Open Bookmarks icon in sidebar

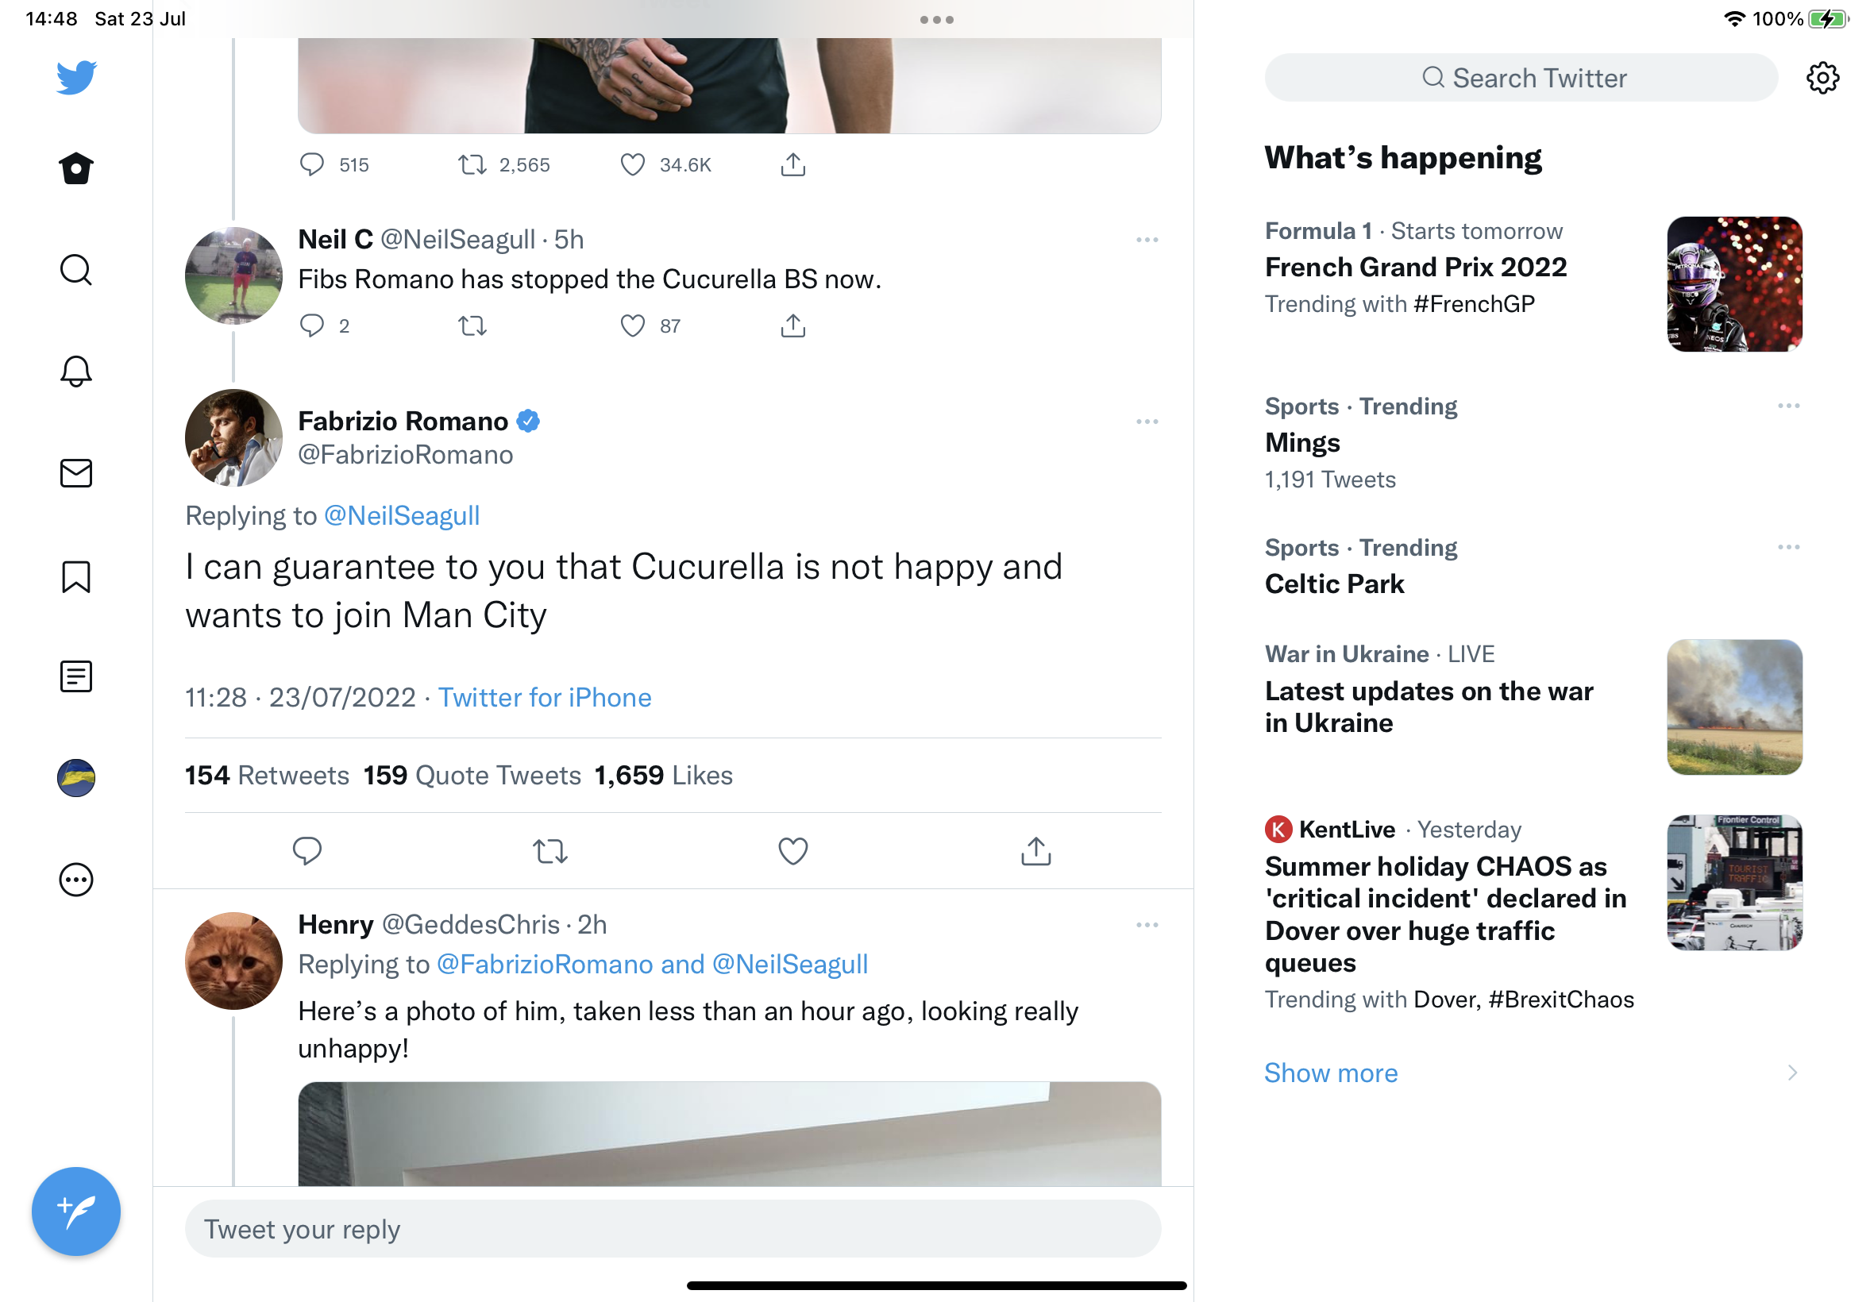(76, 576)
